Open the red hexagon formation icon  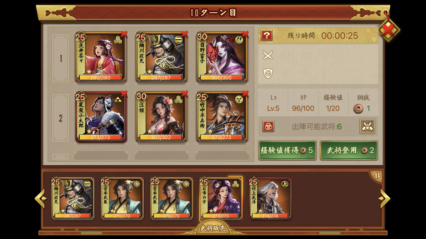coord(268,127)
